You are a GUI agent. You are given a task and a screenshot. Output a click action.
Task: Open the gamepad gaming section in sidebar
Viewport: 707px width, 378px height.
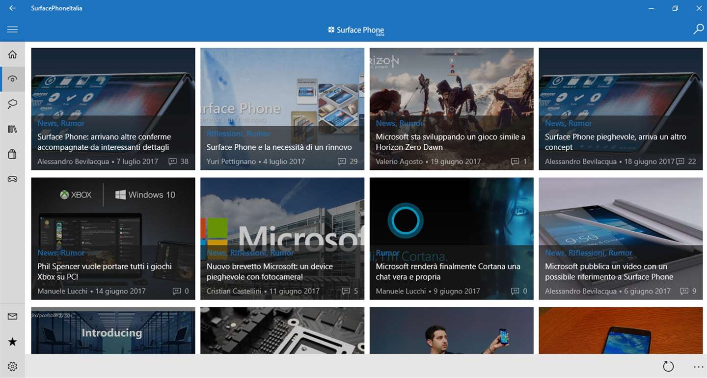(12, 179)
